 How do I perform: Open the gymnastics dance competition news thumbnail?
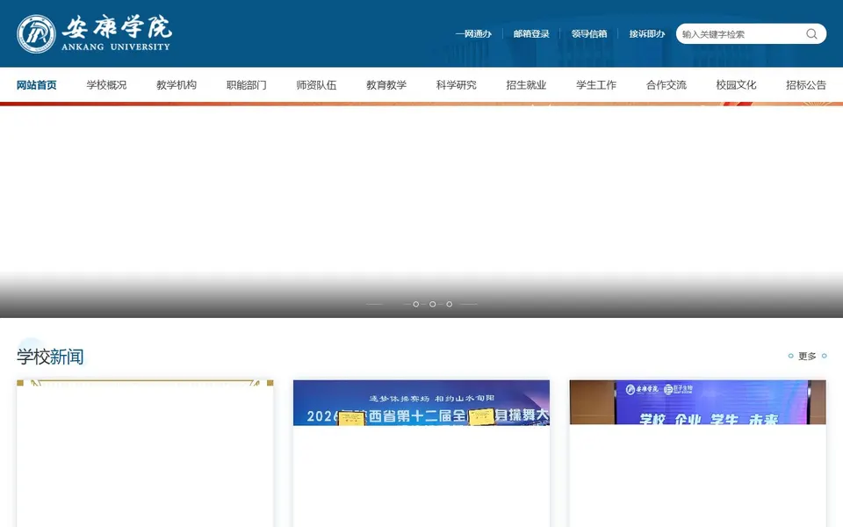[421, 403]
